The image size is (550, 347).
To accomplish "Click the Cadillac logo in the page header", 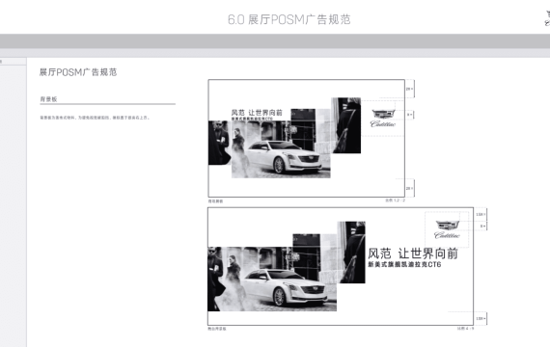I will (547, 18).
